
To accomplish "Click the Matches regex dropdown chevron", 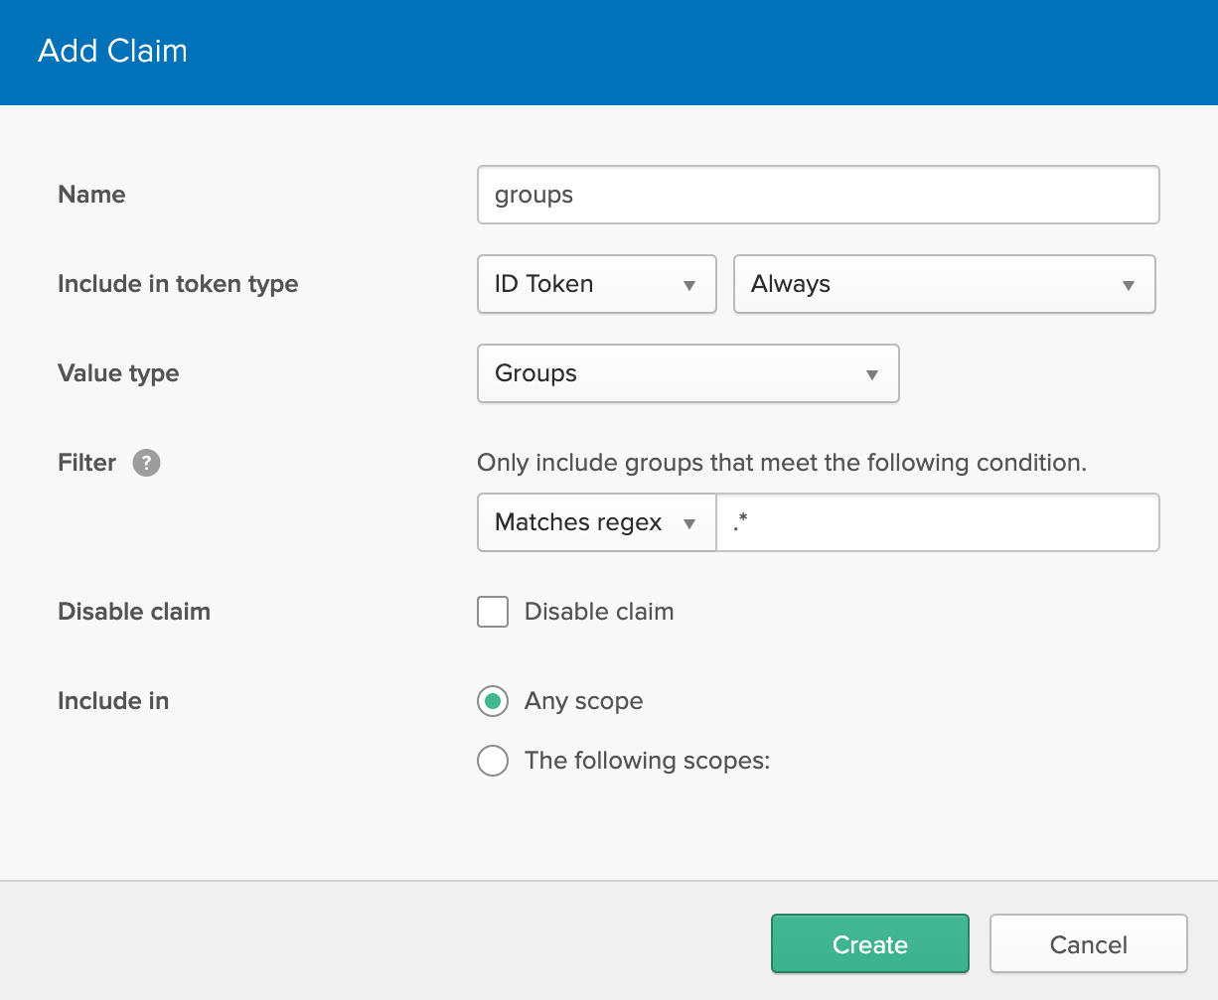I will pos(690,522).
